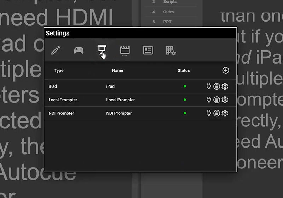Click green status dot for NDI Prompter
This screenshot has height=198, width=283.
tap(185, 113)
